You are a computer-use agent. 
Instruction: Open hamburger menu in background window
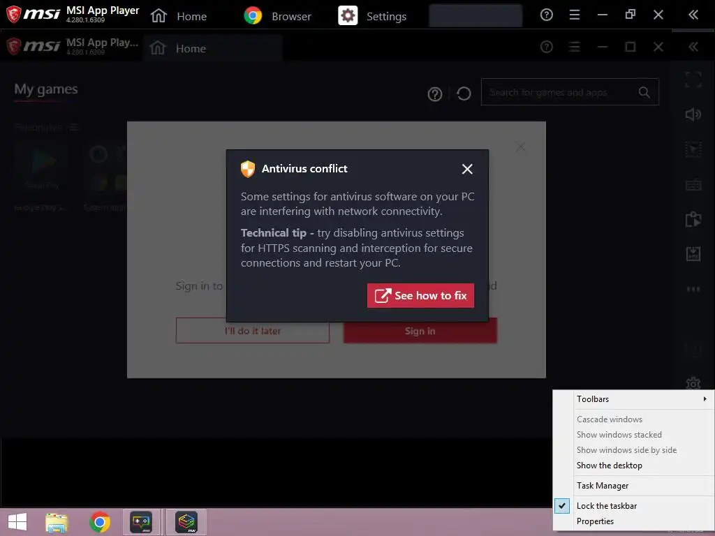(x=575, y=47)
